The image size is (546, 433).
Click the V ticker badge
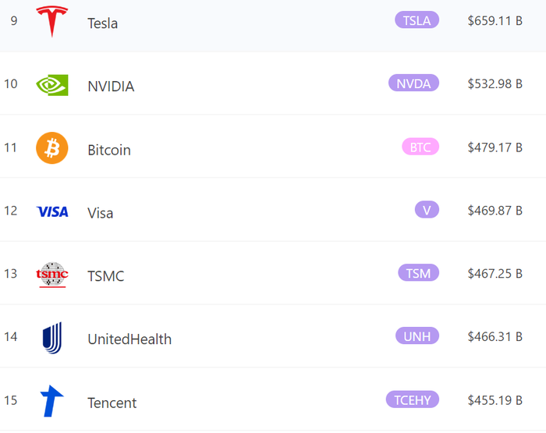click(427, 210)
